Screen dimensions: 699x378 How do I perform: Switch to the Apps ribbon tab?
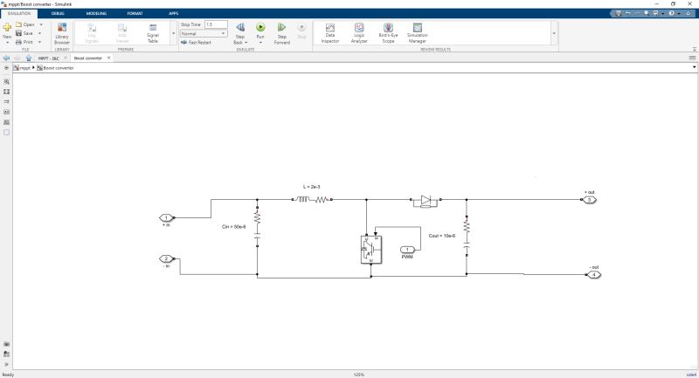(173, 13)
